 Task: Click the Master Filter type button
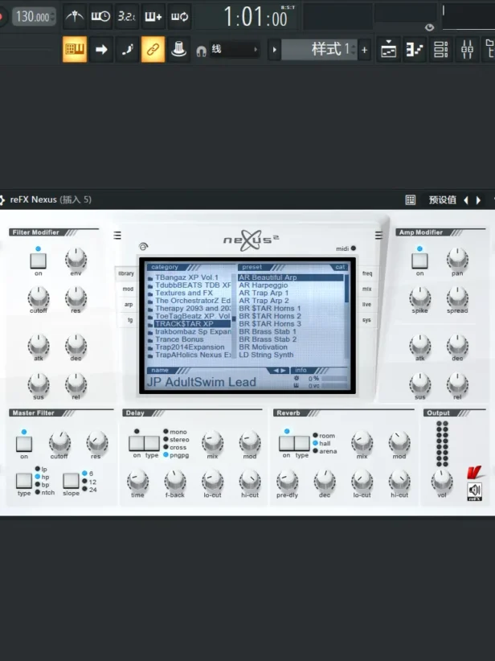(x=24, y=481)
